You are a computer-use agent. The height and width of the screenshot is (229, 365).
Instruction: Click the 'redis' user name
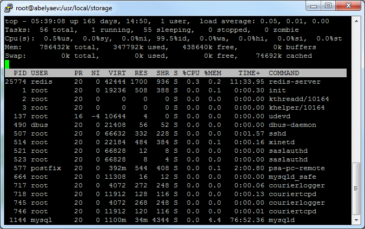coord(42,82)
